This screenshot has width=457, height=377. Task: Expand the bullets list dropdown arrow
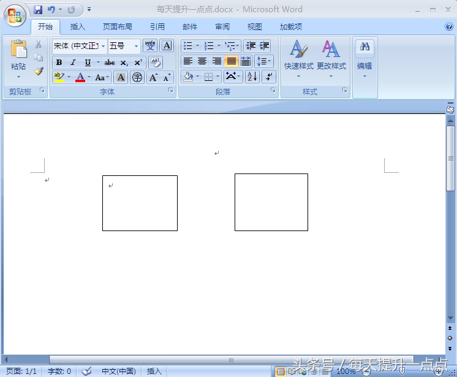(x=197, y=46)
